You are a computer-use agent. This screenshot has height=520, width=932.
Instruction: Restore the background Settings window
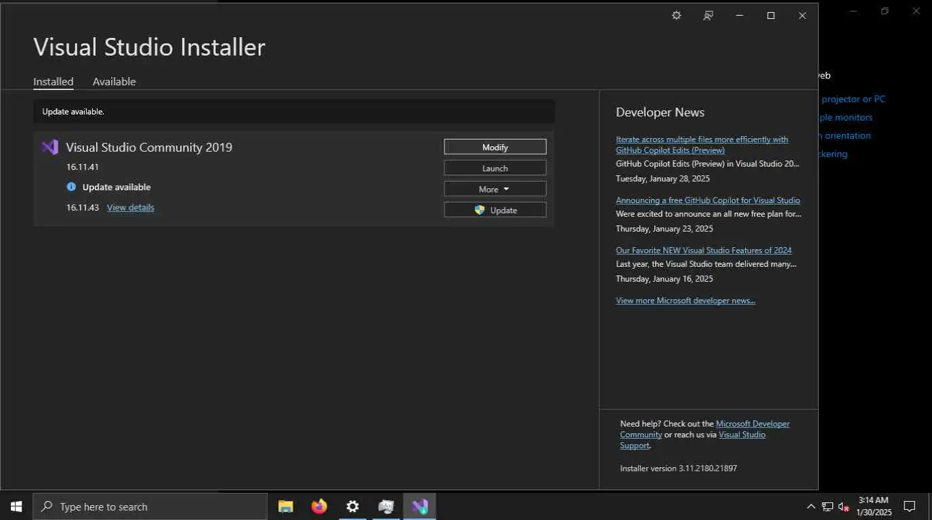click(x=885, y=11)
